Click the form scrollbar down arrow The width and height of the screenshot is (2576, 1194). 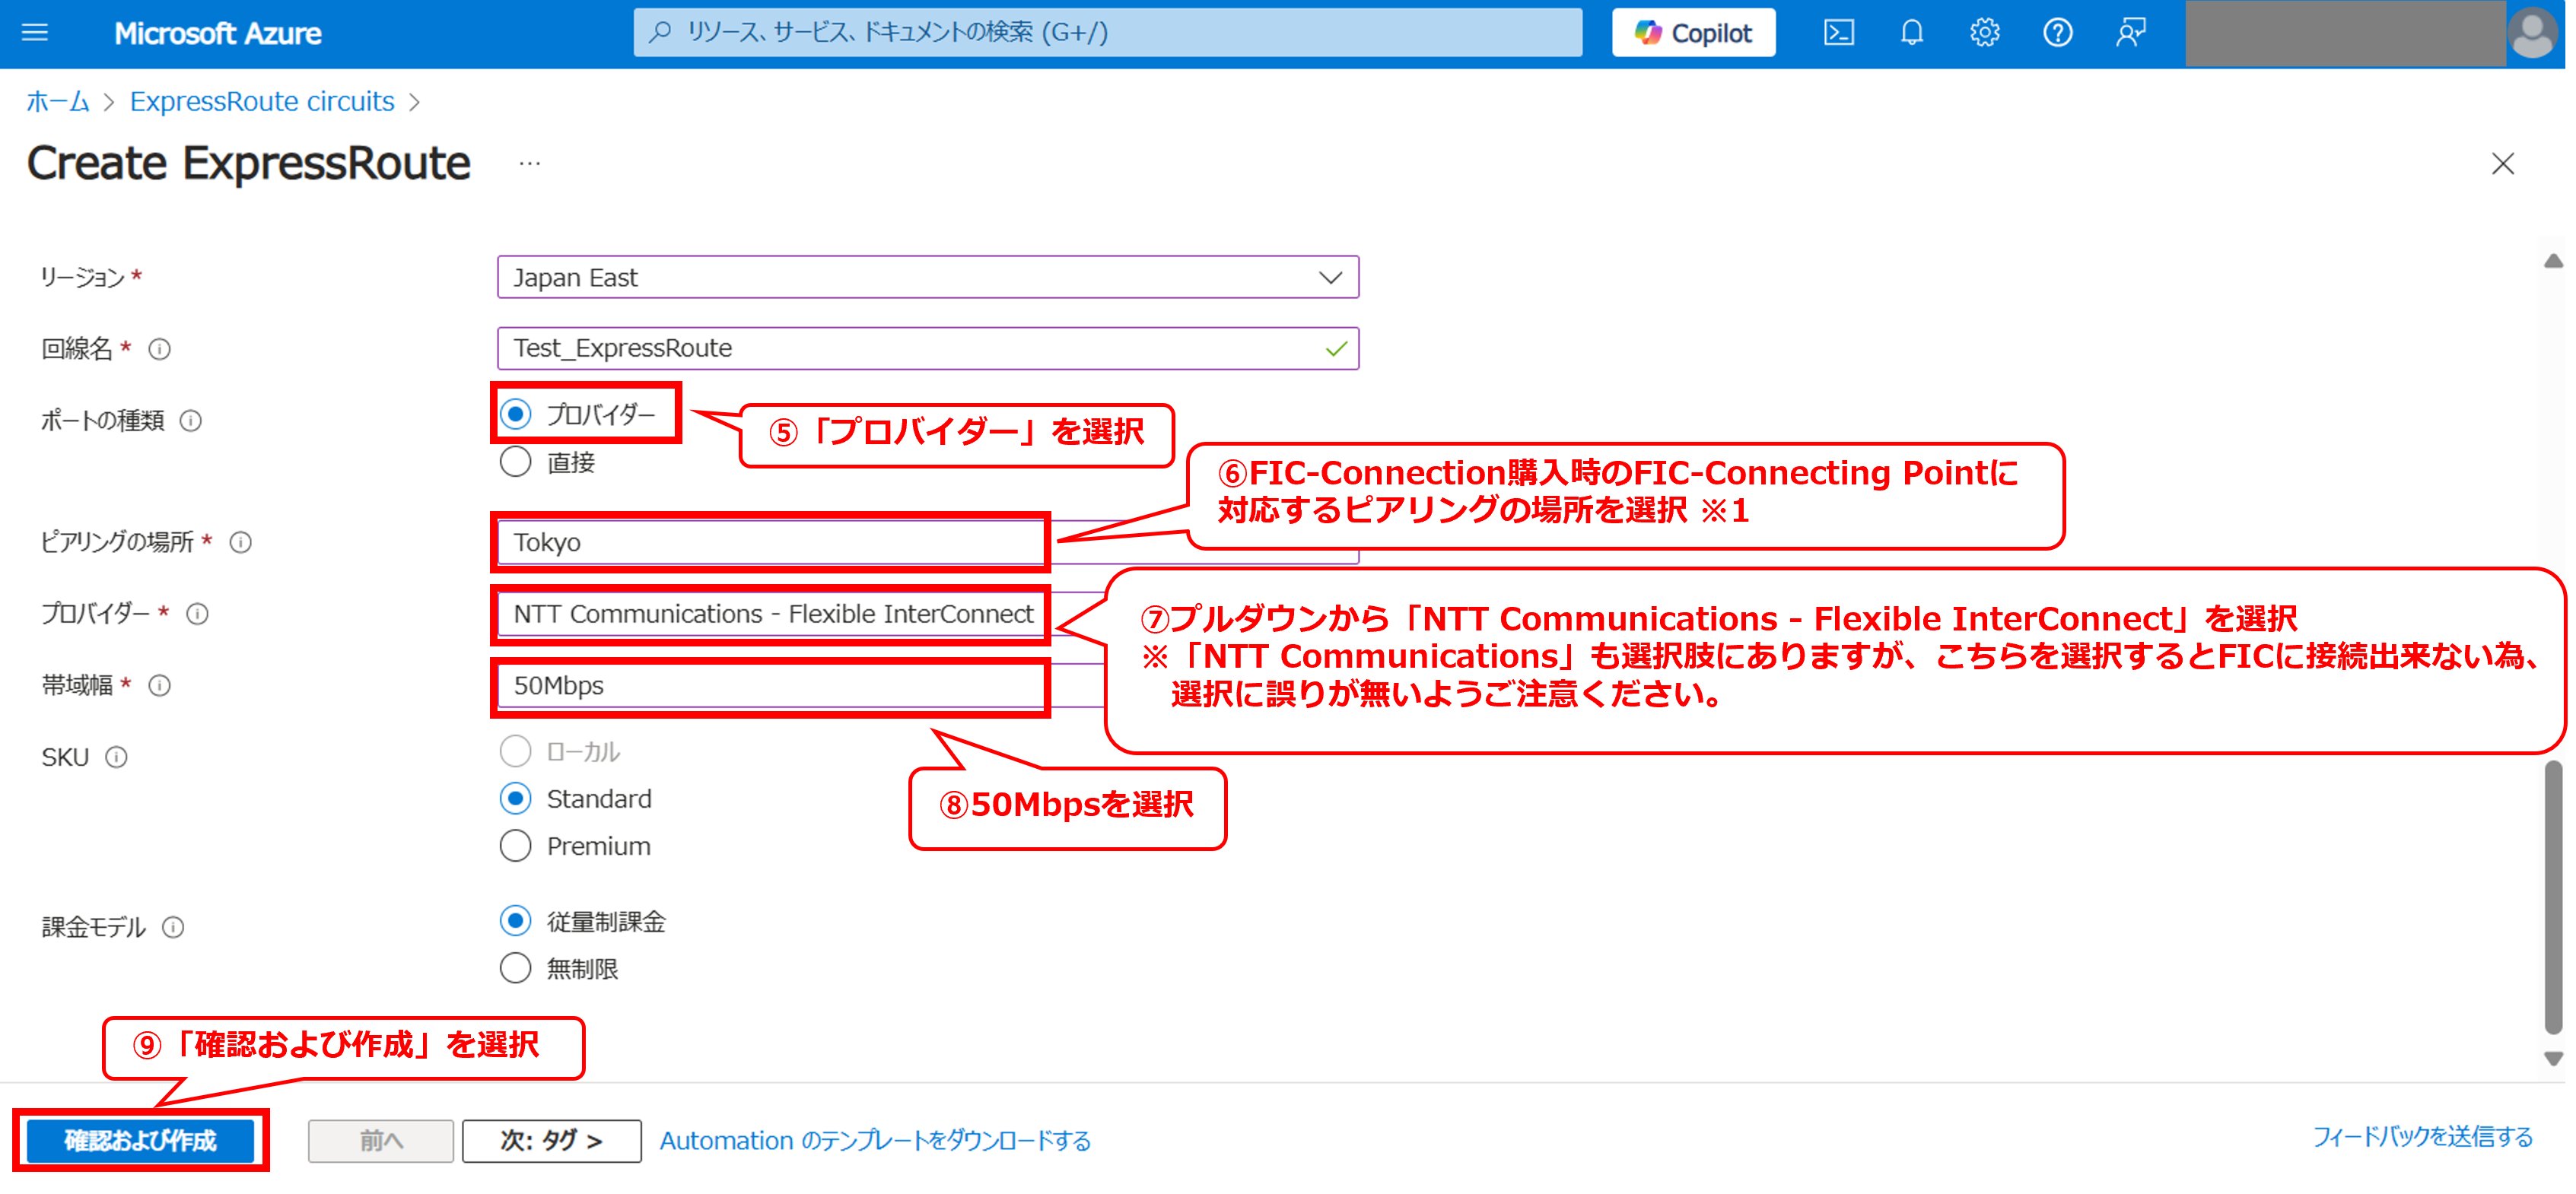[2553, 1059]
